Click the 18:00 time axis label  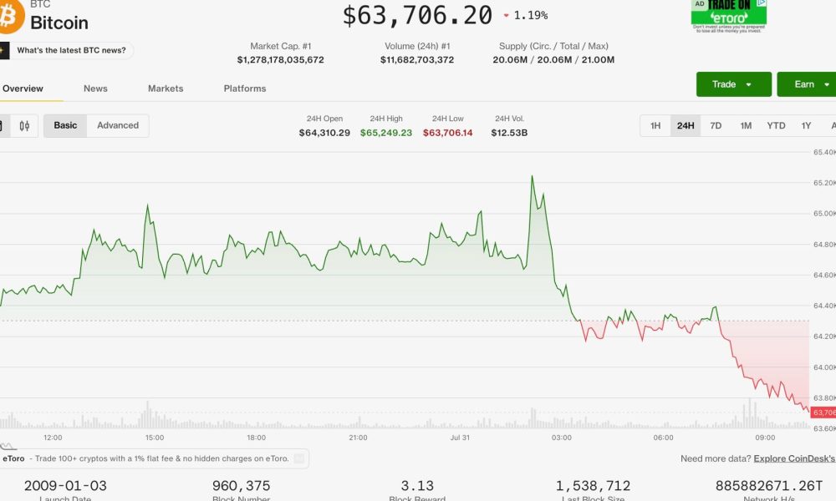(x=256, y=438)
